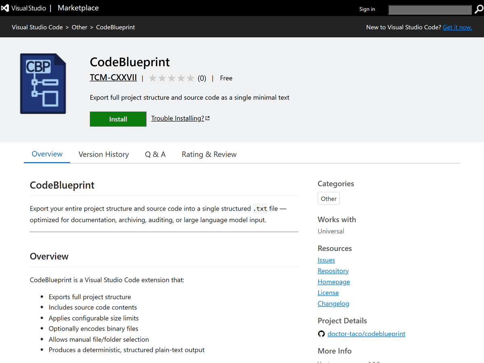
Task: Switch to the Version History tab
Action: [104, 154]
